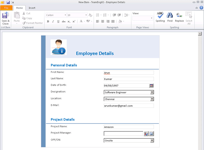Open the Quick Access Toolbar customize arrow
Screen dimensions: 204x150
(13, 2)
